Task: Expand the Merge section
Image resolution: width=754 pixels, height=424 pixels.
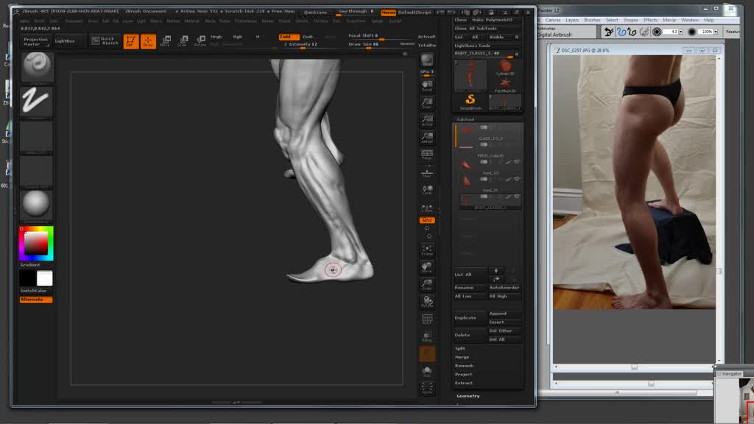Action: click(462, 357)
